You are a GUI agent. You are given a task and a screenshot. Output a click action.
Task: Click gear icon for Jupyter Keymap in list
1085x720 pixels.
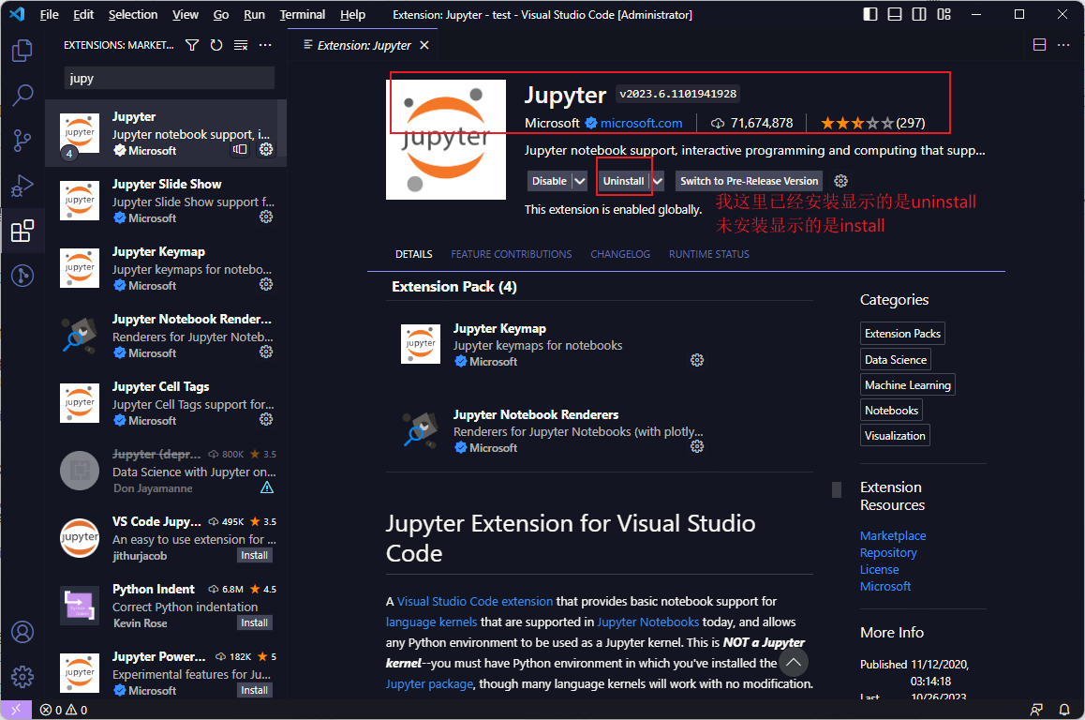click(266, 284)
